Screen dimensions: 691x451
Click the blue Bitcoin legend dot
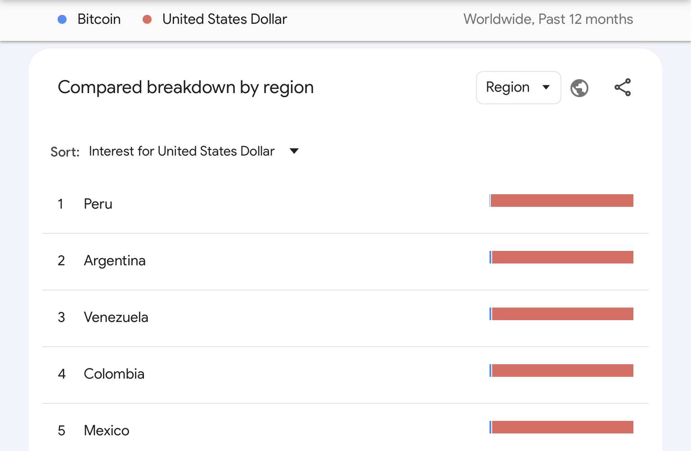pyautogui.click(x=62, y=19)
